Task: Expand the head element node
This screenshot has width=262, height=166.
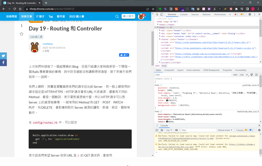Action: [158, 25]
